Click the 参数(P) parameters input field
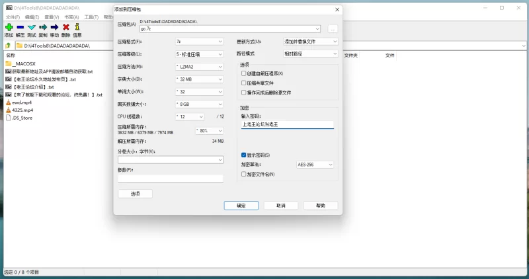 pos(171,179)
